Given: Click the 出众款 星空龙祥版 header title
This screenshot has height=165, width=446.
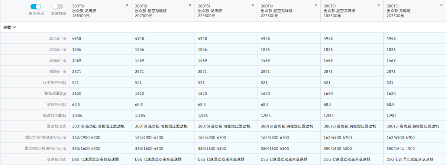Looking at the screenshot, I should click(277, 11).
